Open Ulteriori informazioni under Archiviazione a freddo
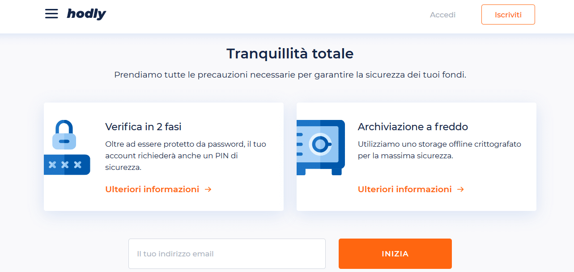The width and height of the screenshot is (574, 272). (x=405, y=190)
